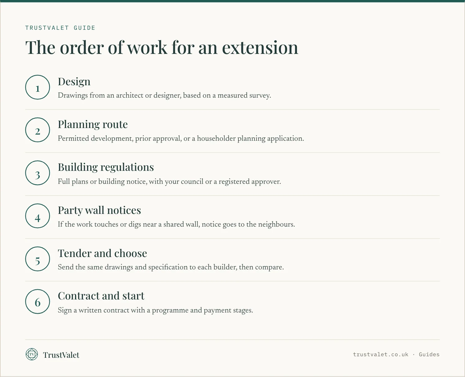
Task: Click the 'TRUSTVALET GUIDE' header label
Action: point(60,28)
